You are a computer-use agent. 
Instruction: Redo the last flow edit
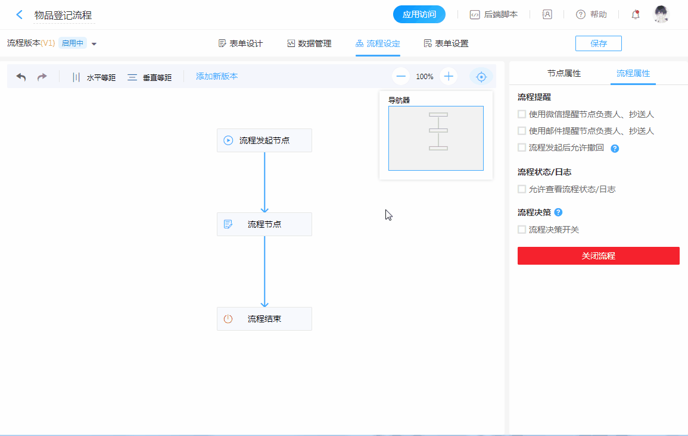coord(42,77)
